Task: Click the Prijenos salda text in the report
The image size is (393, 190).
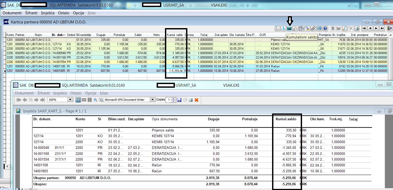Action: click(163, 130)
